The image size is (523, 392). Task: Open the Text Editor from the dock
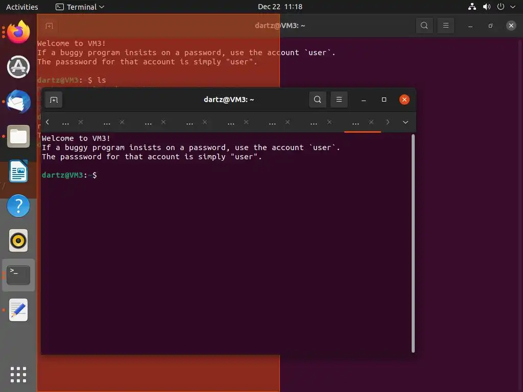tap(18, 310)
